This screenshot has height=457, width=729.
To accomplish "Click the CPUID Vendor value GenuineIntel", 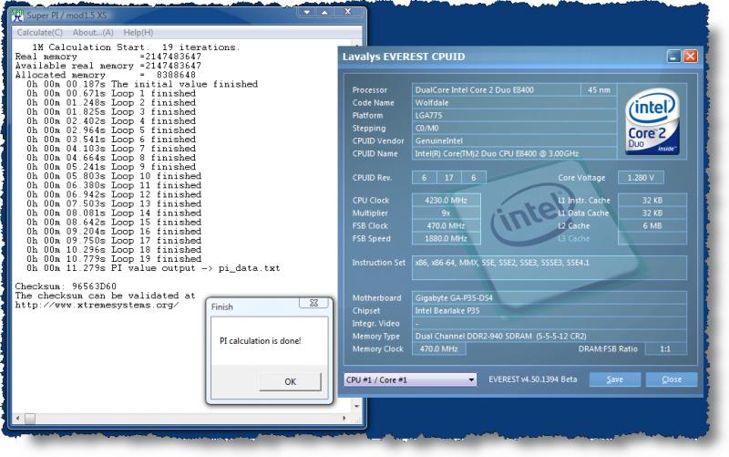I will pyautogui.click(x=514, y=141).
